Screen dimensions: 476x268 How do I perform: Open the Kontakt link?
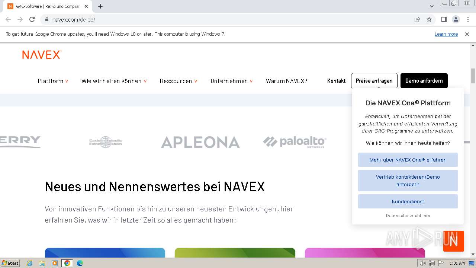pos(336,81)
